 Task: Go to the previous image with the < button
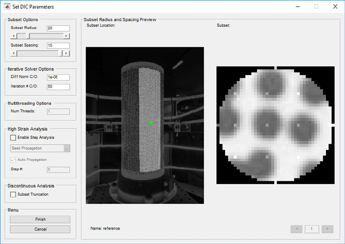pos(296,229)
